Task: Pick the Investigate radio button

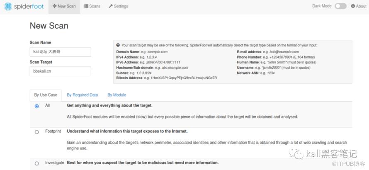Action: (x=37, y=163)
